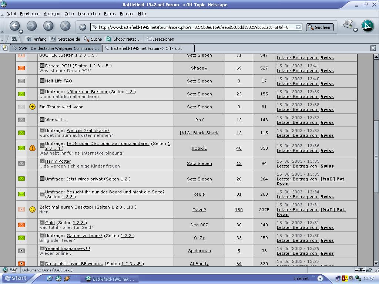Expand the URL address bar dropdown

298,27
